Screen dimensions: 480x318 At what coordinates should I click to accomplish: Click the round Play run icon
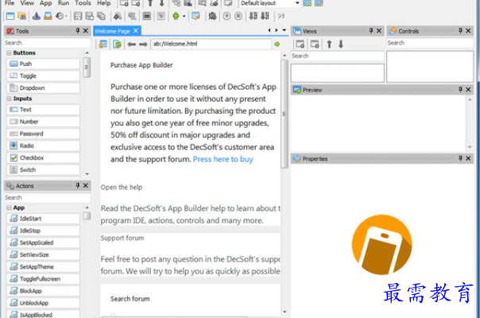click(226, 16)
